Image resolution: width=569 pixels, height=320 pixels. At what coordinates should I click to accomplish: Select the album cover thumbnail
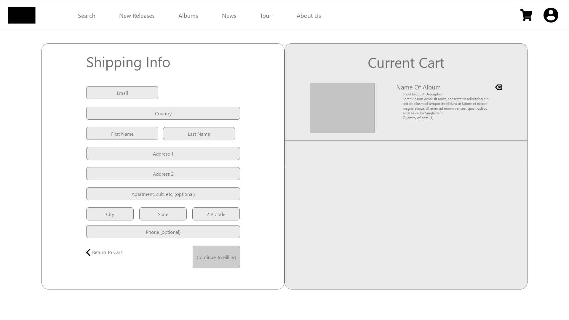[x=342, y=108]
